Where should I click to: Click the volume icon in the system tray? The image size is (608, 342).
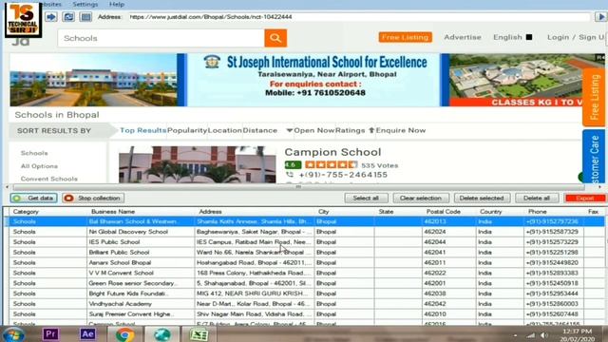tap(544, 335)
